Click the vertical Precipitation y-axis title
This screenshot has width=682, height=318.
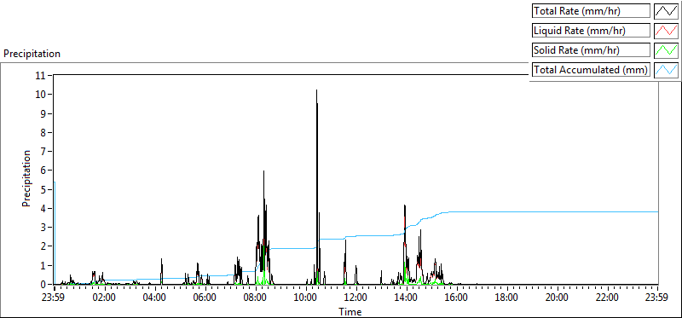(x=26, y=178)
